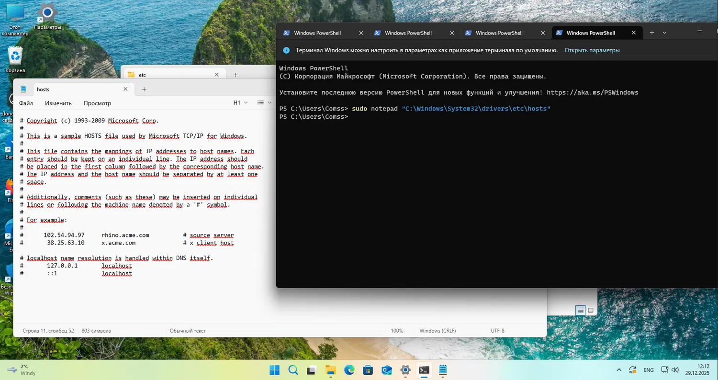This screenshot has height=380, width=718.
Task: Open Microsoft Store from the taskbar
Action: coord(368,370)
